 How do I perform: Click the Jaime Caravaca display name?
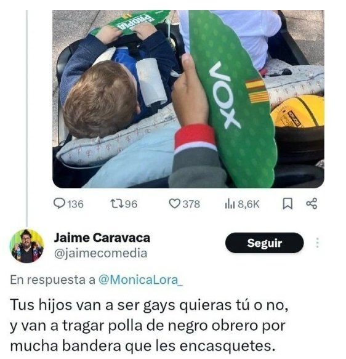click(102, 238)
